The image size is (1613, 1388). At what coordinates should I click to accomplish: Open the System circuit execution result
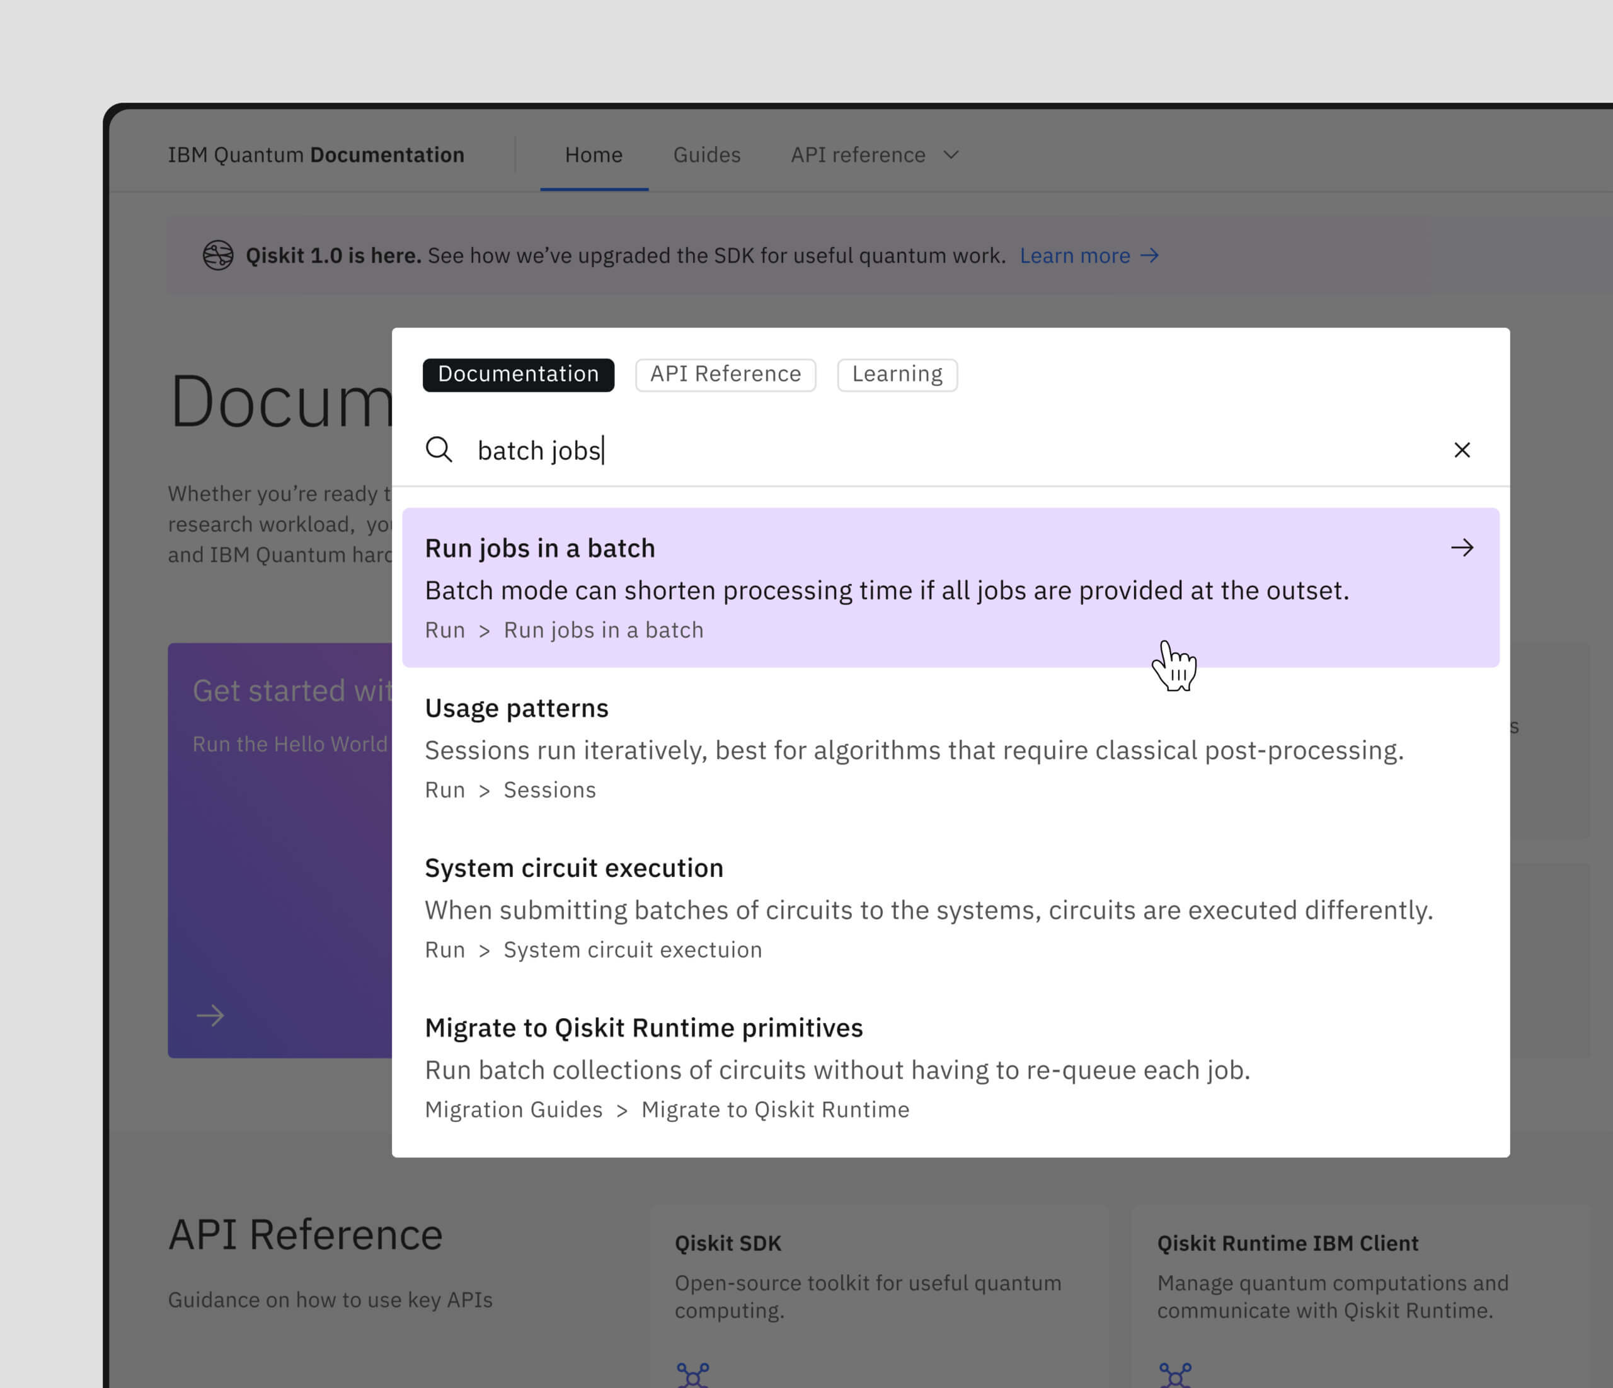(951, 908)
